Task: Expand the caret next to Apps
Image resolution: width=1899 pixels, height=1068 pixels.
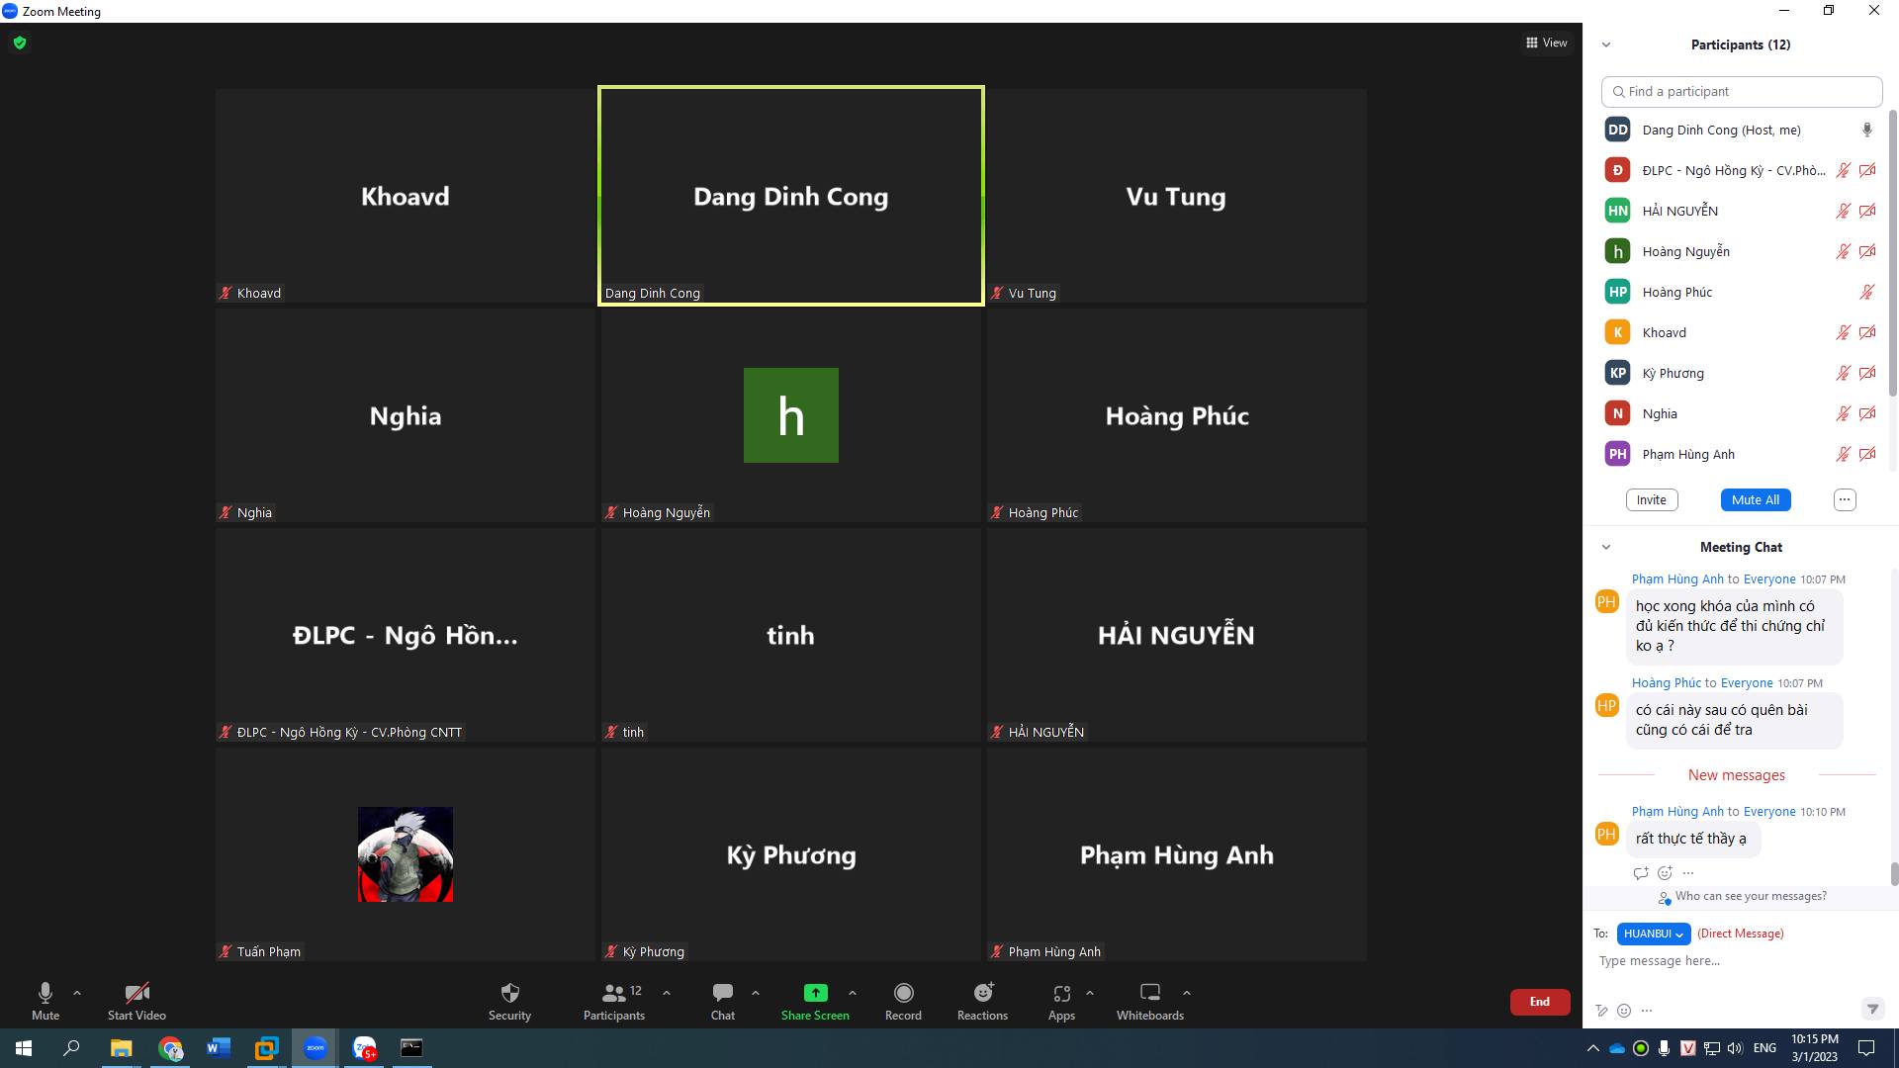Action: click(1090, 993)
